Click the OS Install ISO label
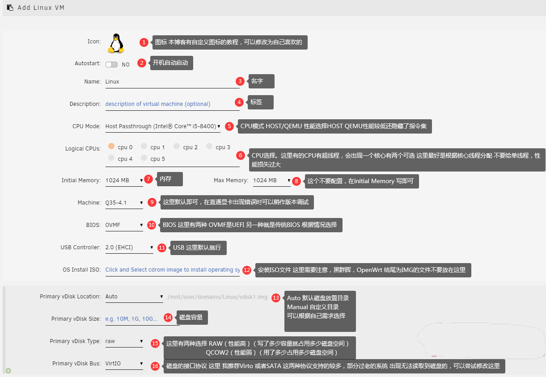Screen dimensions: 546x377 [82, 270]
